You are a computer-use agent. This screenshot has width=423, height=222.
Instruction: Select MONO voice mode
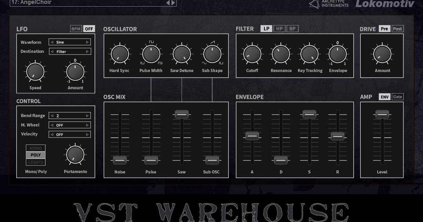point(36,148)
